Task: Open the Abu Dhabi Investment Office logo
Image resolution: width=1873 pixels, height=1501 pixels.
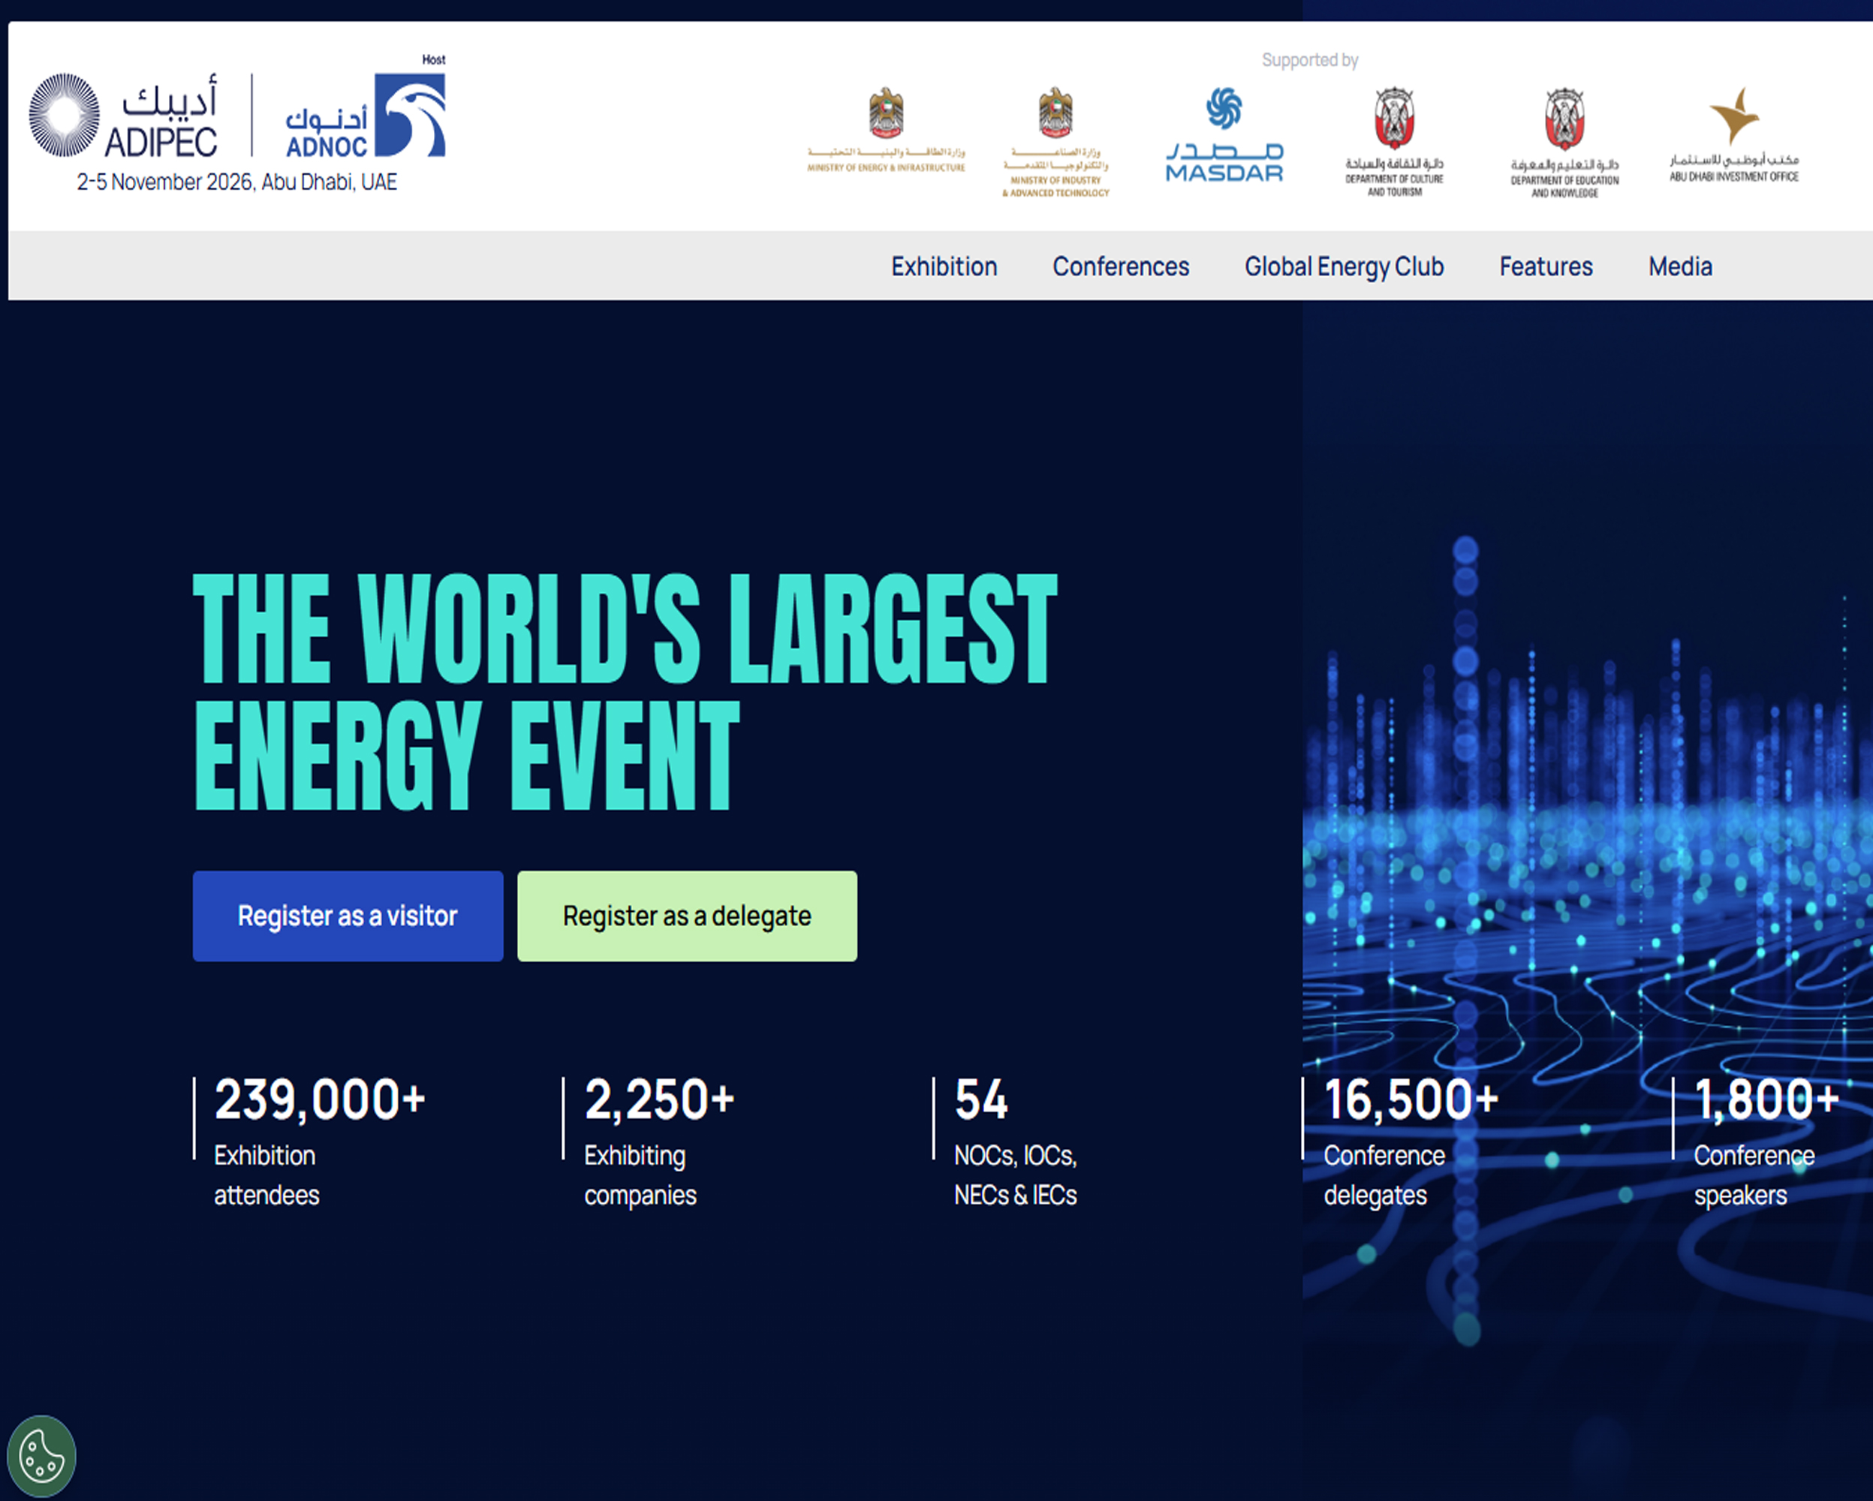Action: [x=1733, y=134]
